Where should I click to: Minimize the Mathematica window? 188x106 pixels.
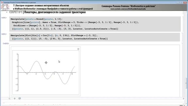coord(177,3)
